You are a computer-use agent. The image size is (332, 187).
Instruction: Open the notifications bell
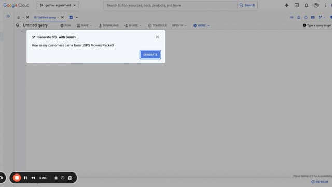click(307, 5)
